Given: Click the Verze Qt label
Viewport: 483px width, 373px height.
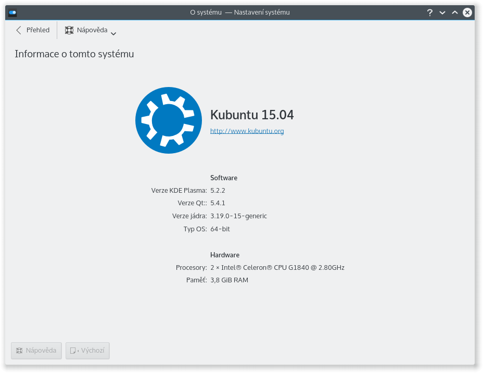Looking at the screenshot, I should (192, 203).
